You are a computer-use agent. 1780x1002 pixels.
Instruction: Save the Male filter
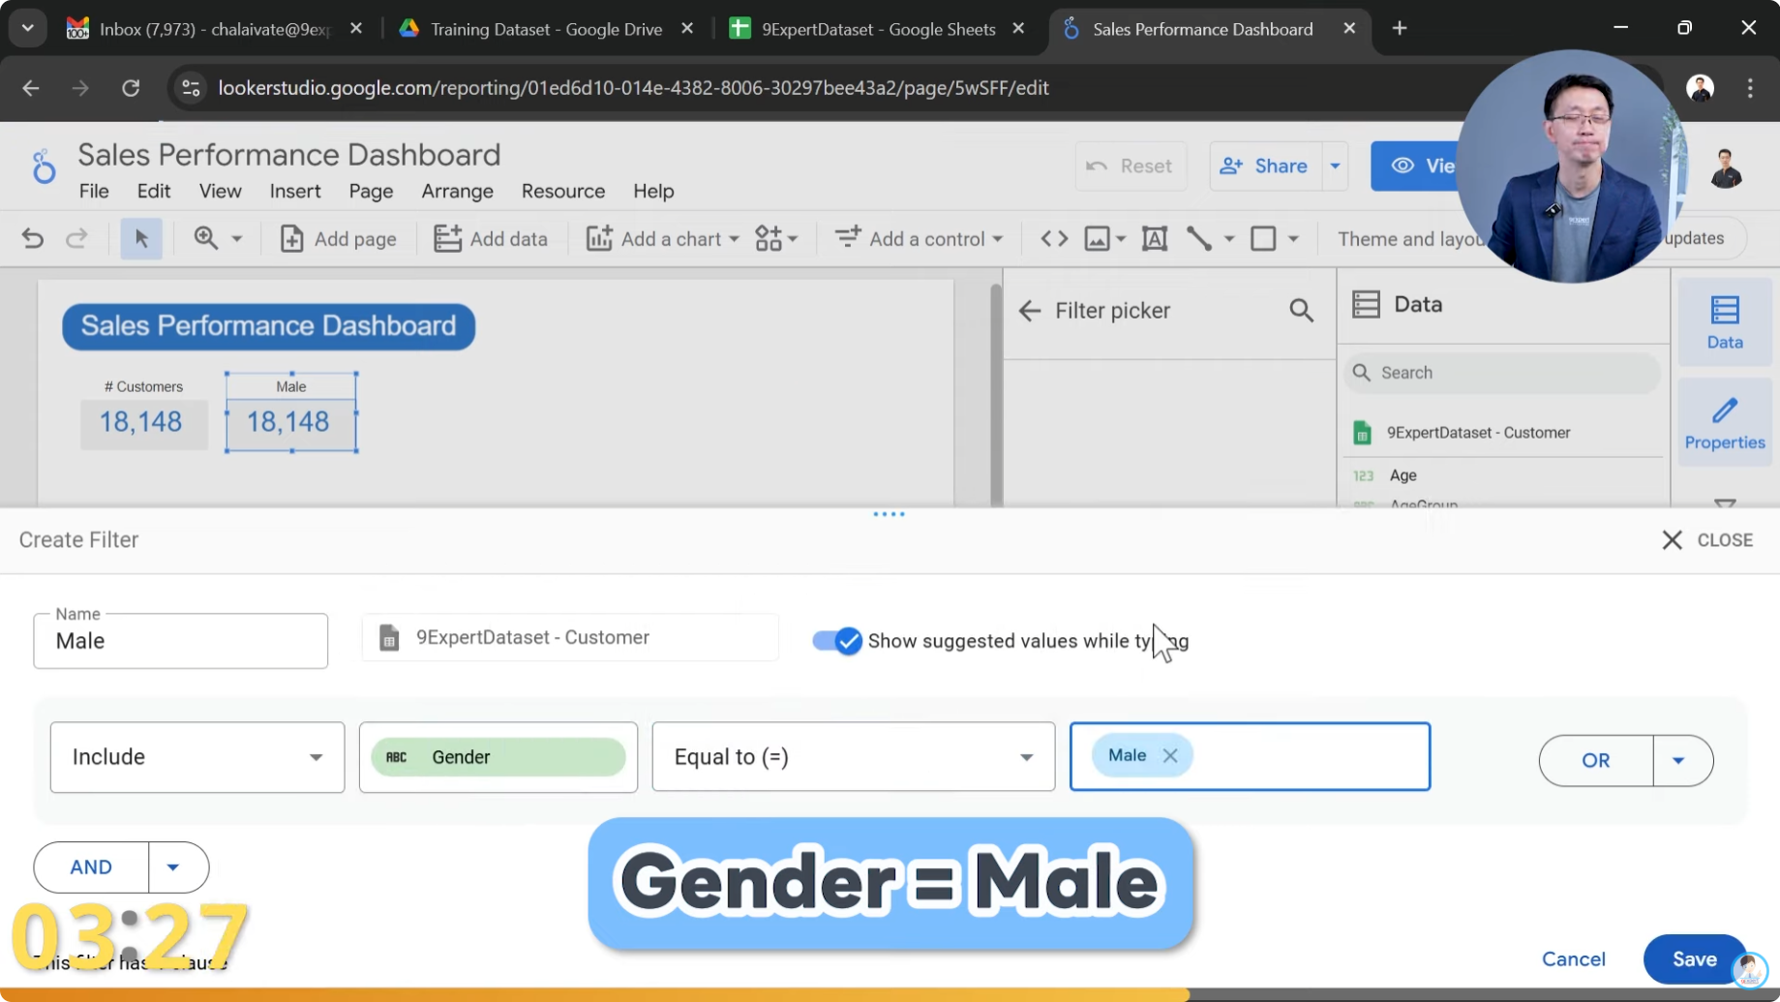tap(1694, 958)
